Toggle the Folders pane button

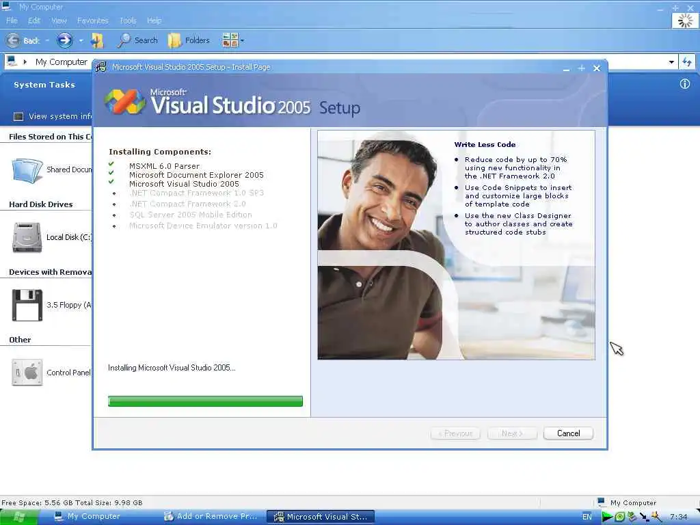pos(189,40)
